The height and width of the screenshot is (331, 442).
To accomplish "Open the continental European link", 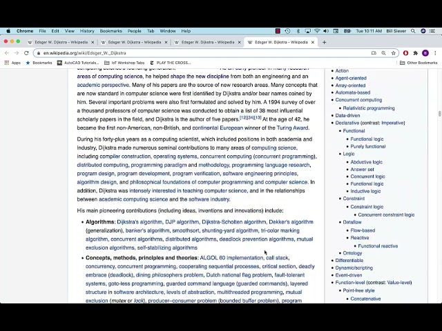I will pyautogui.click(x=218, y=128).
